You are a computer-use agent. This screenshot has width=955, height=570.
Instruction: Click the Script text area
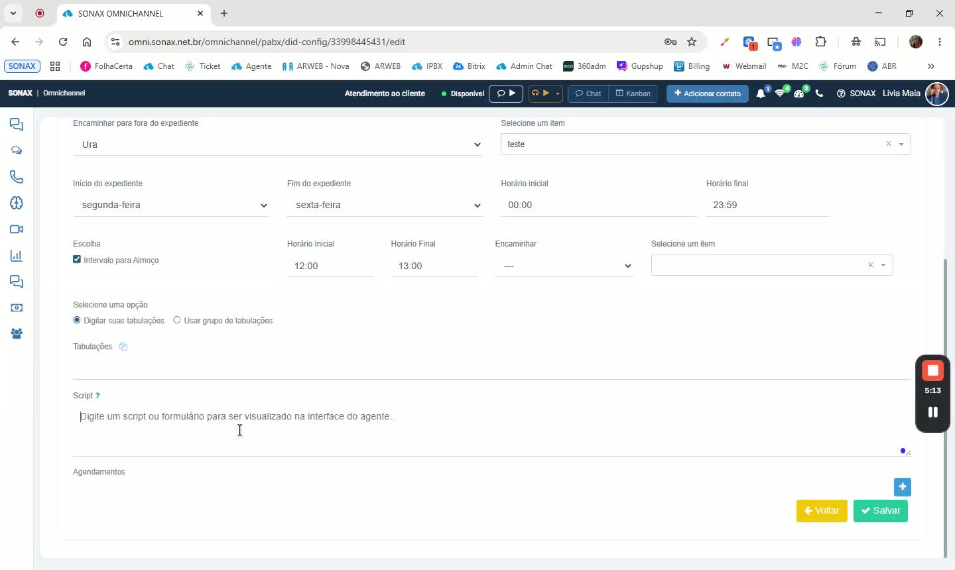[491, 431]
